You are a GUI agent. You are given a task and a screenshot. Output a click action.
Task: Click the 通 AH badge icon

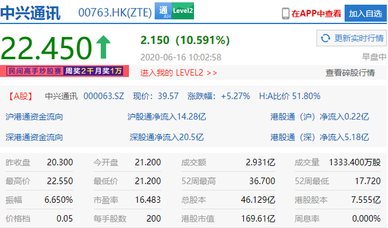point(163,11)
